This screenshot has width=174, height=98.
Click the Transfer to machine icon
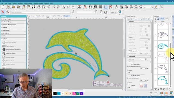(73, 12)
